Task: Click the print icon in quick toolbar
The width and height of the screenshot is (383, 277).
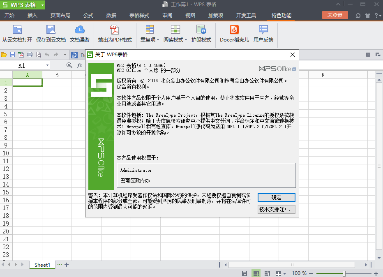Action: click(x=30, y=55)
